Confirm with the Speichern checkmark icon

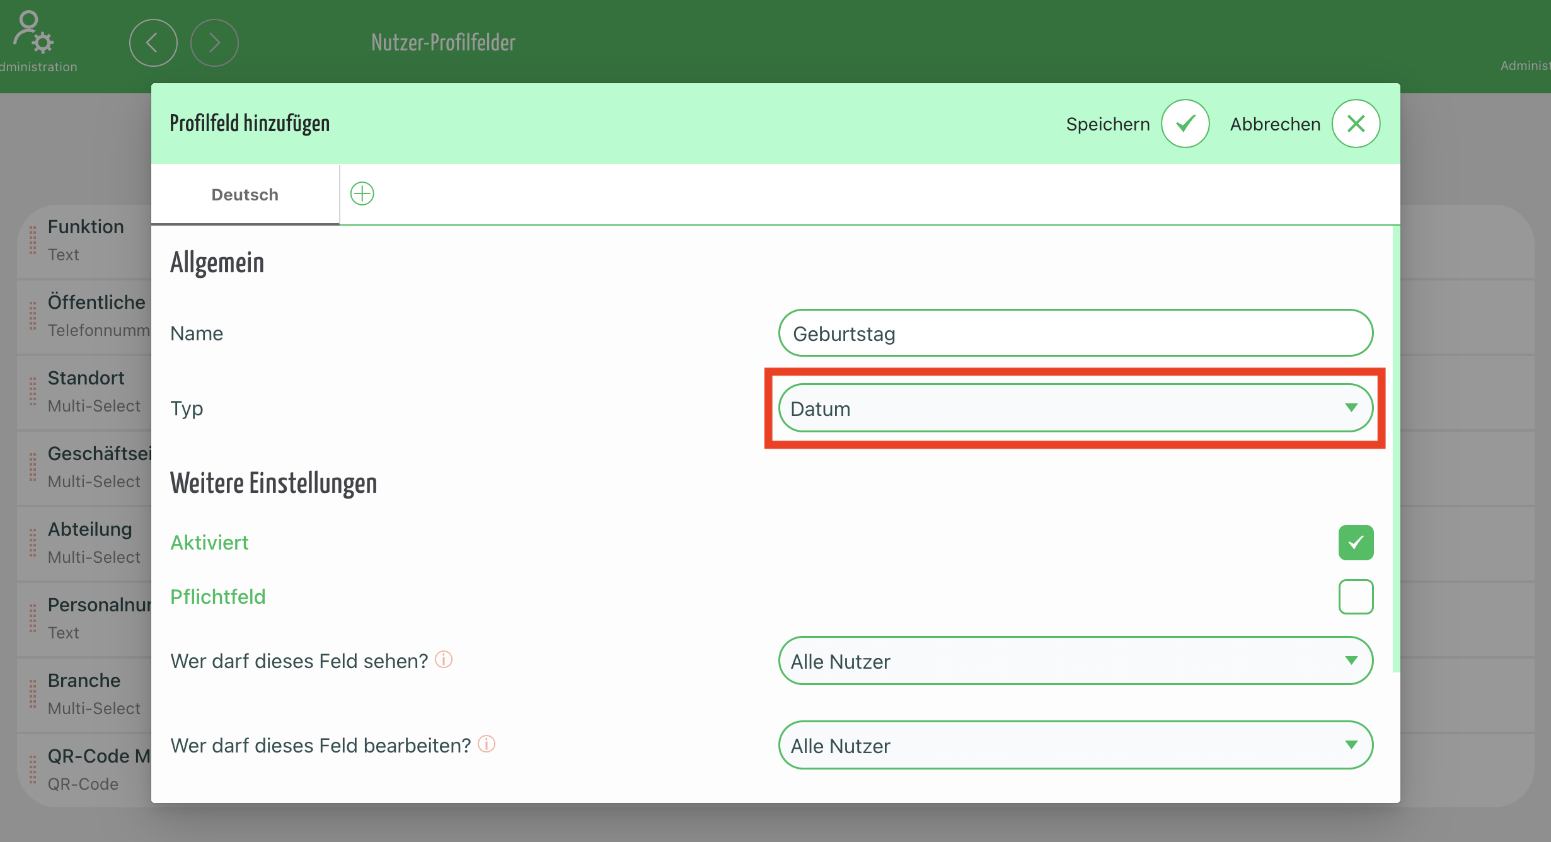point(1185,124)
